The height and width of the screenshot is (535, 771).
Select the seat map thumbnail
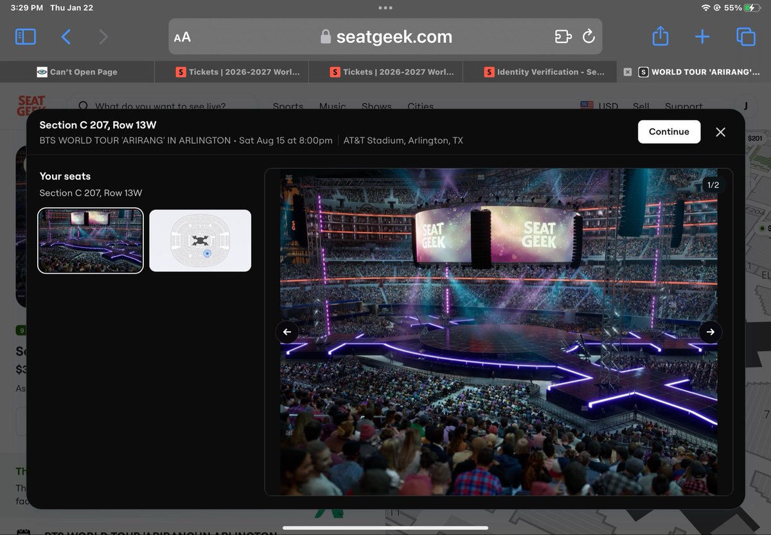pyautogui.click(x=200, y=241)
